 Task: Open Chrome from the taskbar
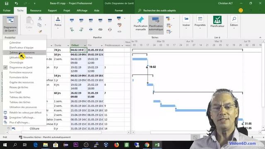point(147,145)
